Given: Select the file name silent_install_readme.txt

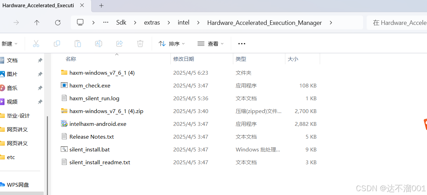Looking at the screenshot, I should (100, 162).
